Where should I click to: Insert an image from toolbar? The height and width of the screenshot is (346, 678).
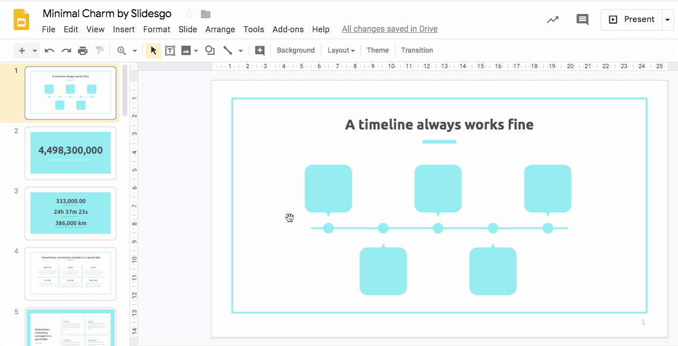pyautogui.click(x=186, y=51)
